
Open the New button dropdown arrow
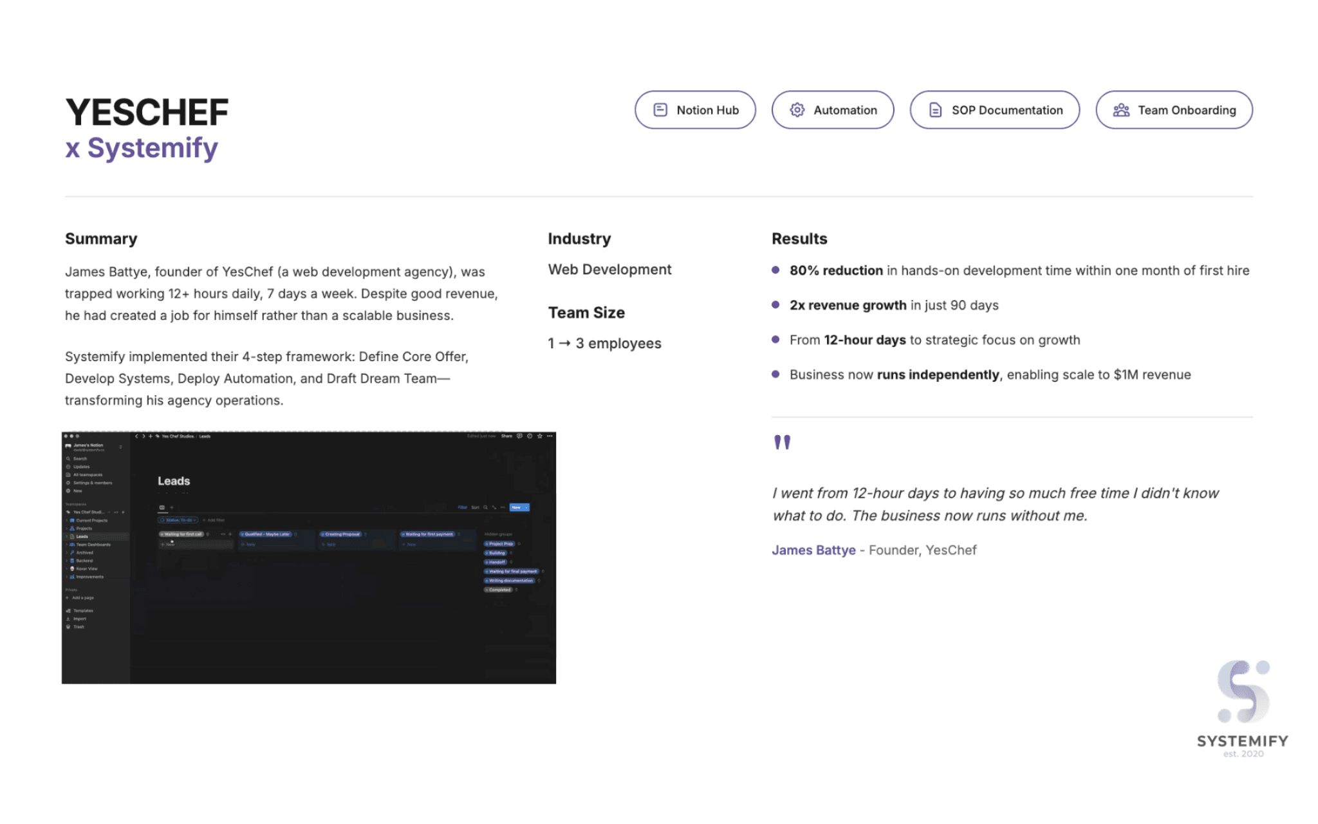pos(526,508)
